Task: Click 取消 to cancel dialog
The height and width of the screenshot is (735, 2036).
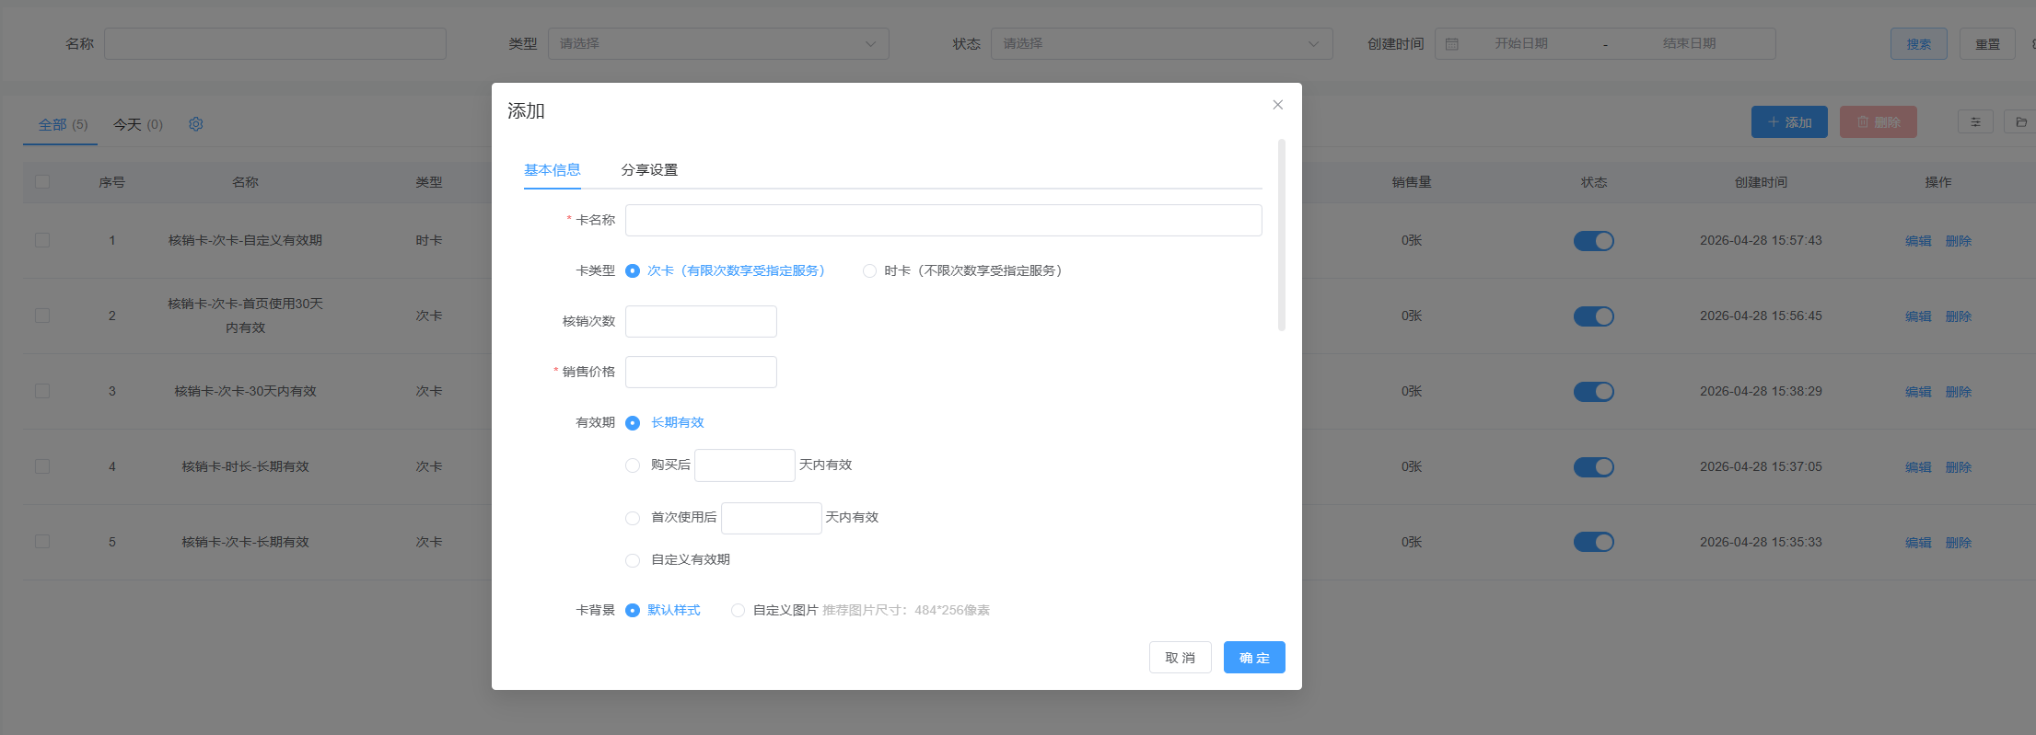Action: tap(1181, 658)
